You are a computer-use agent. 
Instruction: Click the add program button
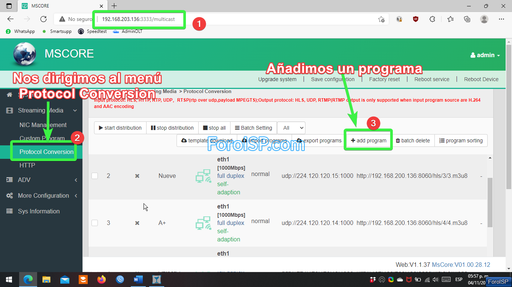click(x=368, y=140)
